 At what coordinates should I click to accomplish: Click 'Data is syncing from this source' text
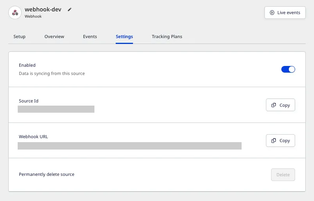[52, 73]
